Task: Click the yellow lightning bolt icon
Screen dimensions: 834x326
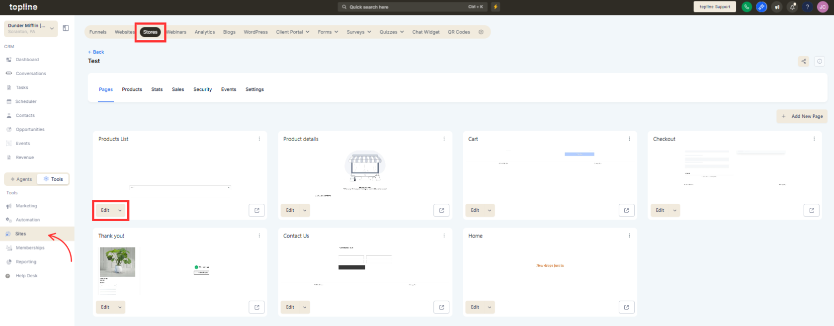Action: click(x=496, y=7)
